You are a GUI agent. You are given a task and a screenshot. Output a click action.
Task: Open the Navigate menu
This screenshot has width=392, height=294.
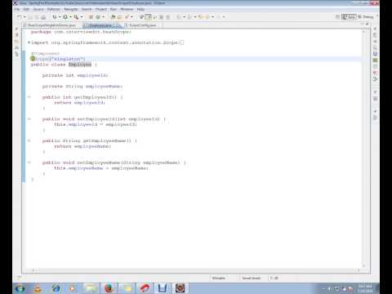coord(71,9)
